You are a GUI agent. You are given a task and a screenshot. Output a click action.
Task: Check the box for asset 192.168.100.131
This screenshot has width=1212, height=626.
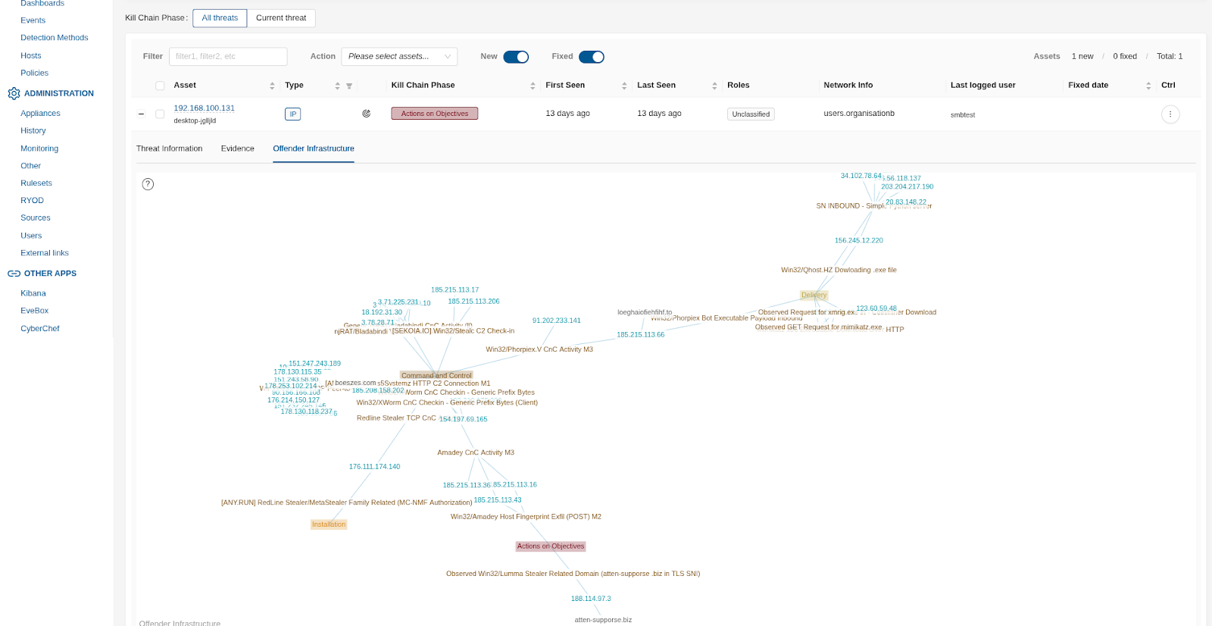(160, 114)
